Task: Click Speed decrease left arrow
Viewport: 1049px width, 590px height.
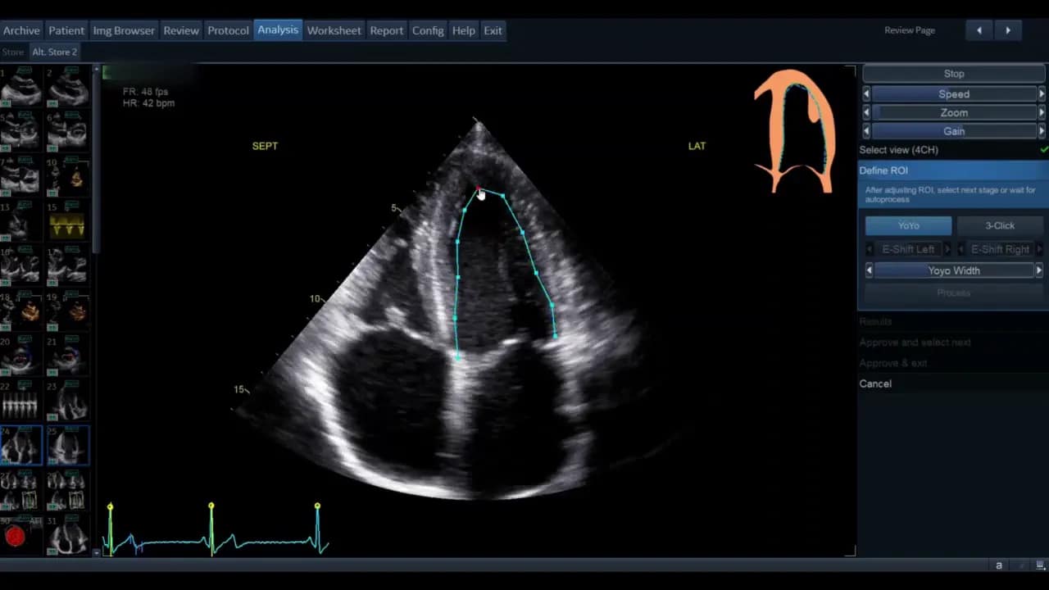Action: click(866, 94)
